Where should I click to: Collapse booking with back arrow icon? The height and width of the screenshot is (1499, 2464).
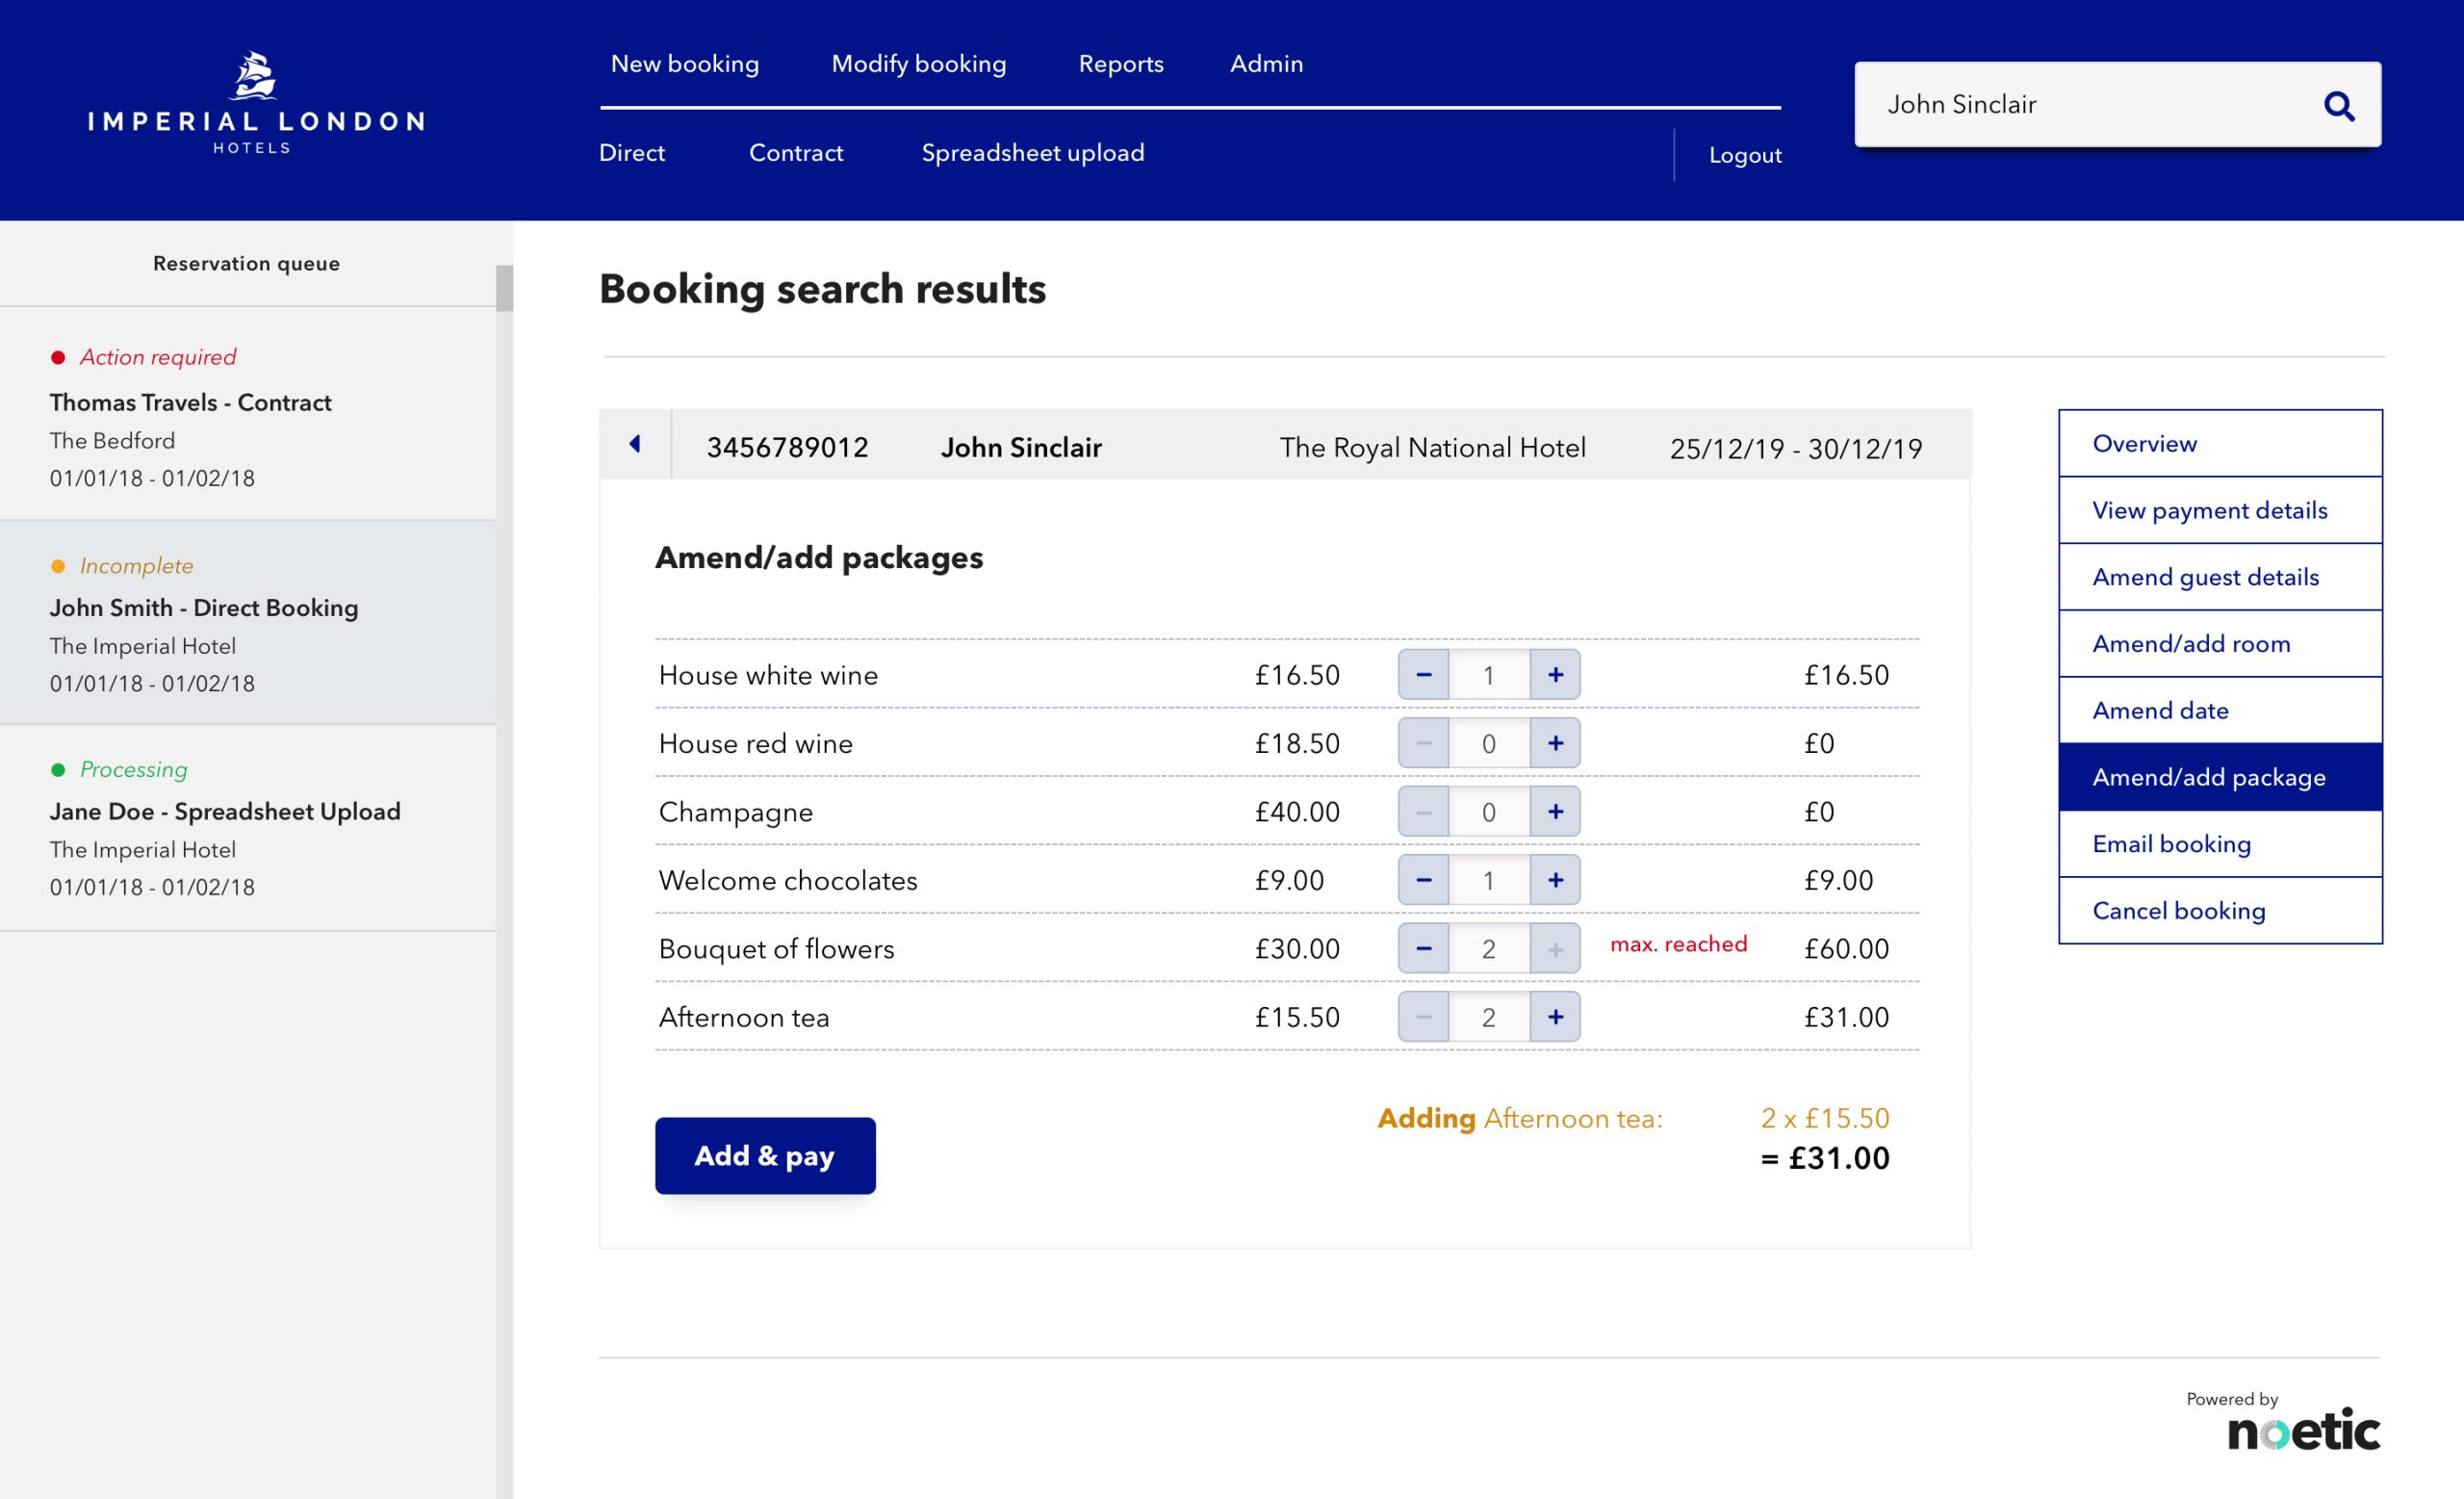(x=635, y=444)
